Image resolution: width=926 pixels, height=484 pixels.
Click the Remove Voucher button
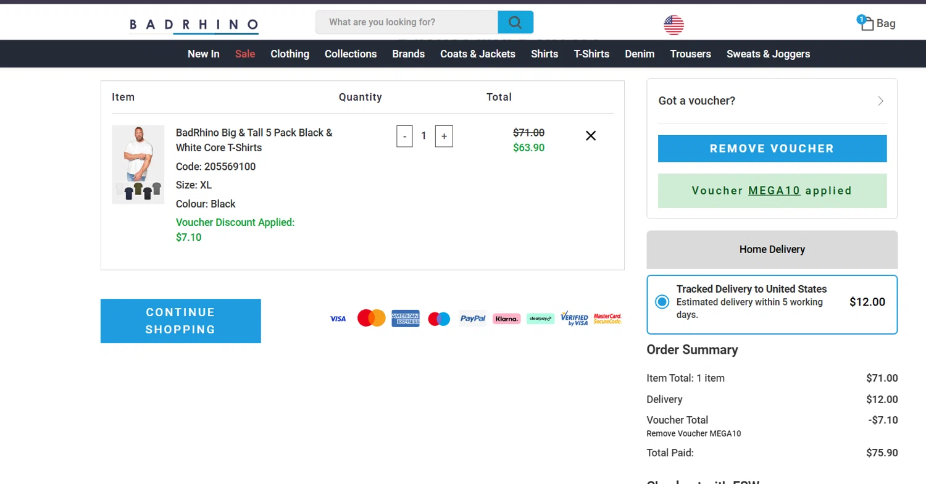pyautogui.click(x=772, y=149)
